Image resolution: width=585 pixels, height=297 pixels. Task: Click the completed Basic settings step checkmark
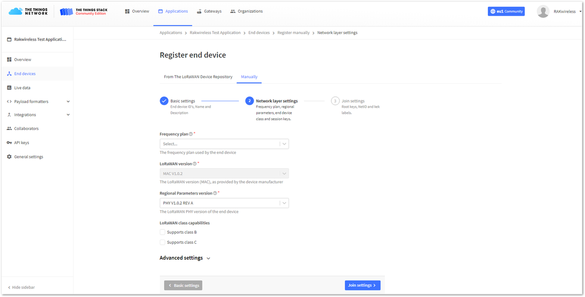tap(164, 101)
